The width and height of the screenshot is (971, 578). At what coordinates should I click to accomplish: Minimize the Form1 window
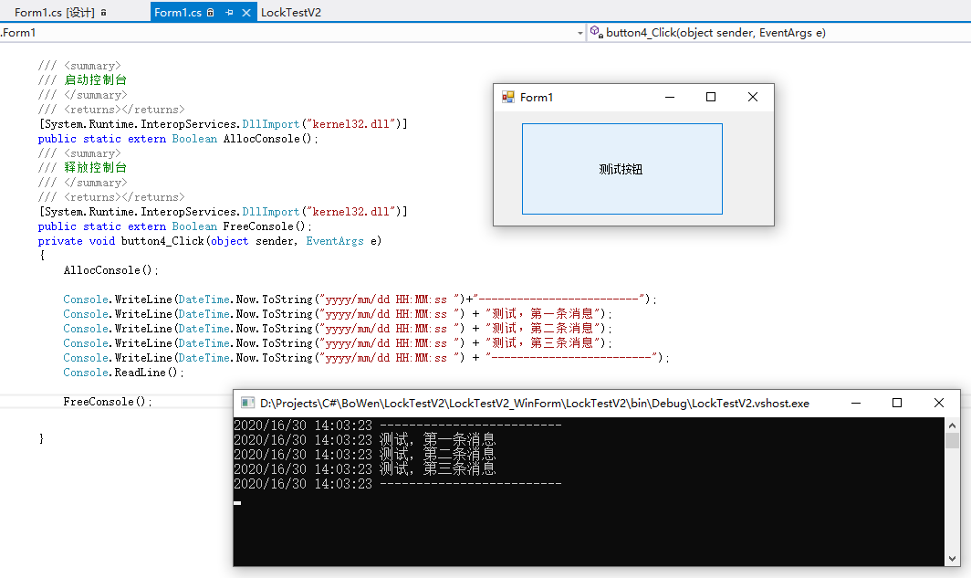(x=670, y=98)
